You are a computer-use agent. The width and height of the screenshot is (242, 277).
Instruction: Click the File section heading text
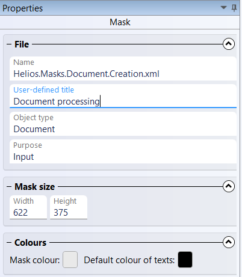[x=22, y=44]
